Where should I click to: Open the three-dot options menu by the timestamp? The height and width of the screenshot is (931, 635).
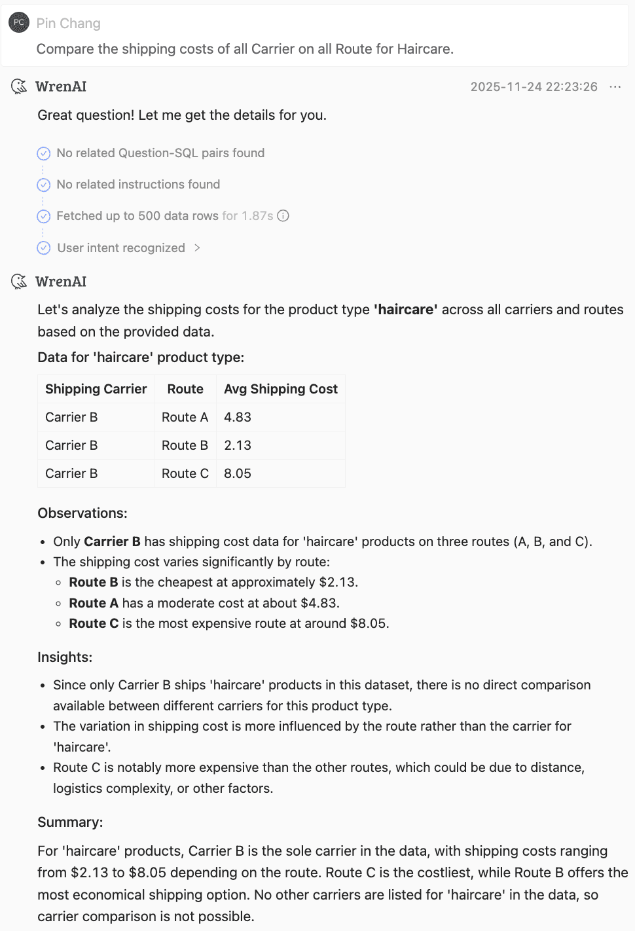point(615,87)
